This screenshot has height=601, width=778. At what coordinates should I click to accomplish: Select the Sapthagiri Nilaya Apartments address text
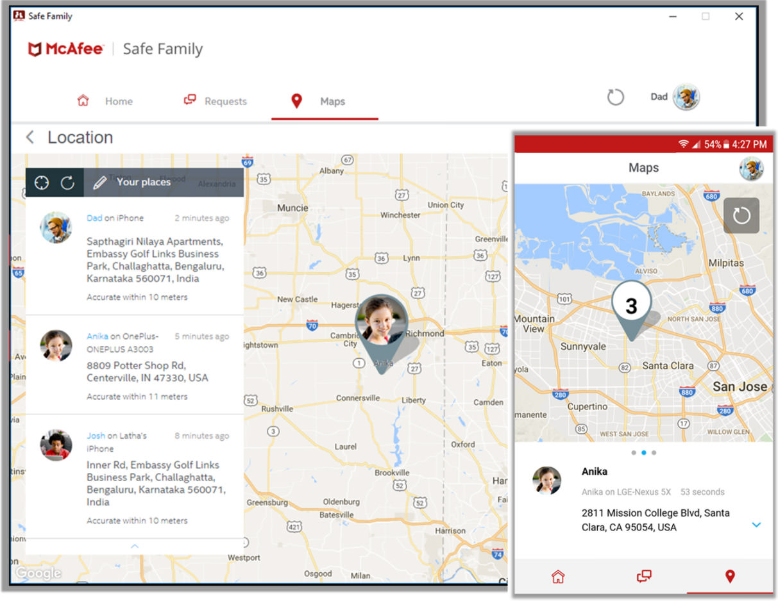[x=155, y=260]
